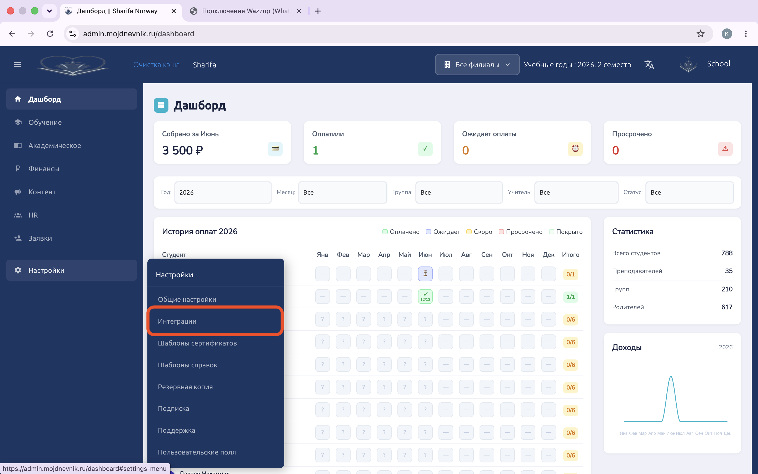The height and width of the screenshot is (474, 758).
Task: Toggle the hamburger sidebar menu
Action: [x=17, y=65]
